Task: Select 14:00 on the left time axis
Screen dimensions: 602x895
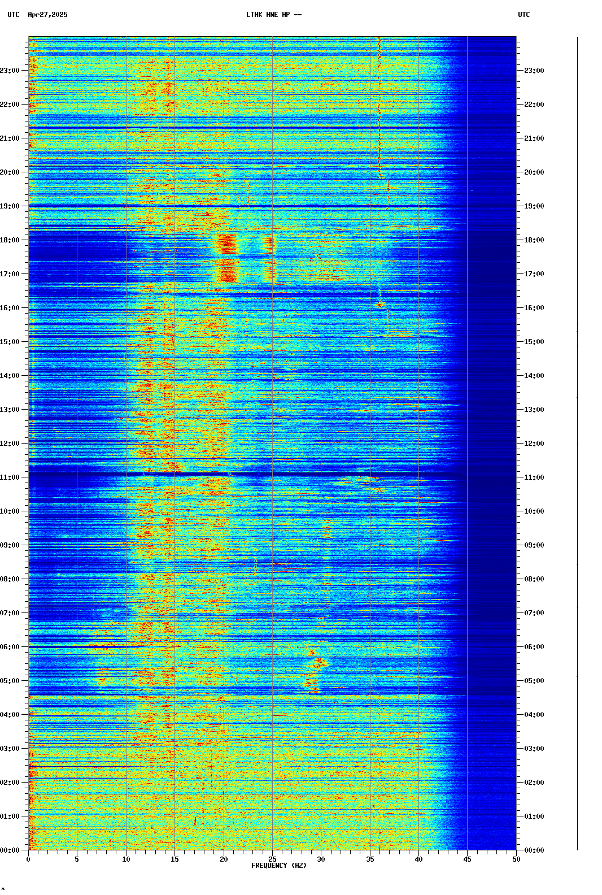Action: coord(10,376)
